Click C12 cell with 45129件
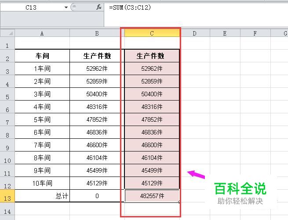Viewport: 288px width, 220px height. pyautogui.click(x=152, y=183)
